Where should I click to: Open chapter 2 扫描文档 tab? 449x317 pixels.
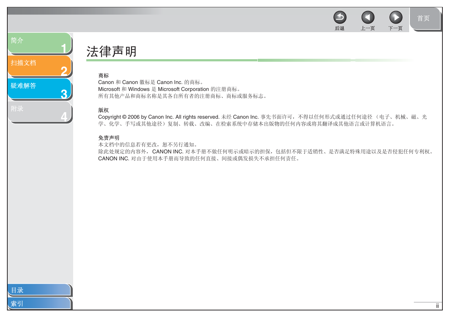[x=39, y=66]
